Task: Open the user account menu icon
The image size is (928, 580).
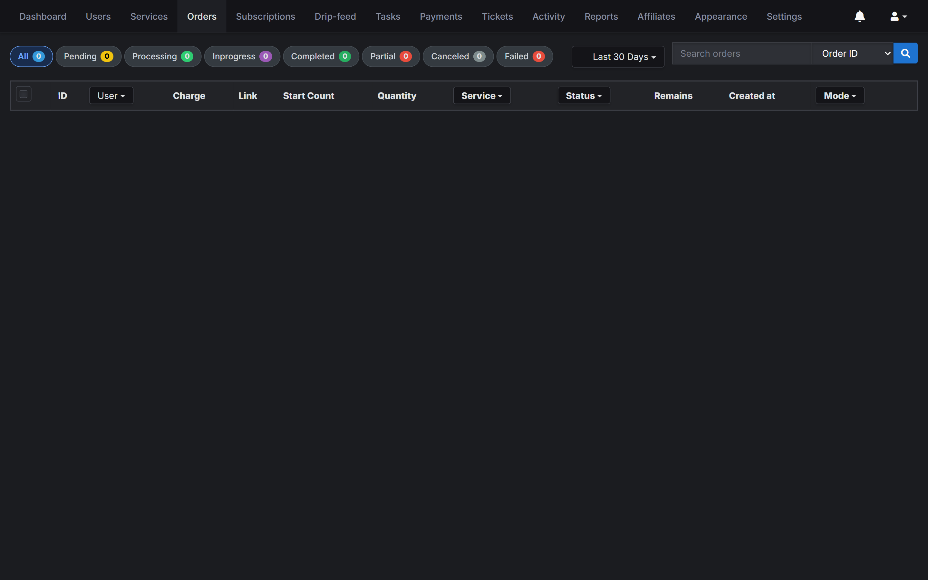Action: coord(898,16)
